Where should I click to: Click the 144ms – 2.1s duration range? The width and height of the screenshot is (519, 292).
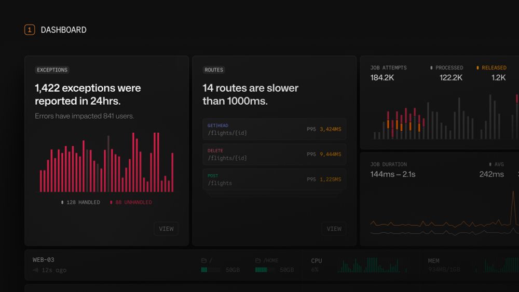pyautogui.click(x=393, y=174)
